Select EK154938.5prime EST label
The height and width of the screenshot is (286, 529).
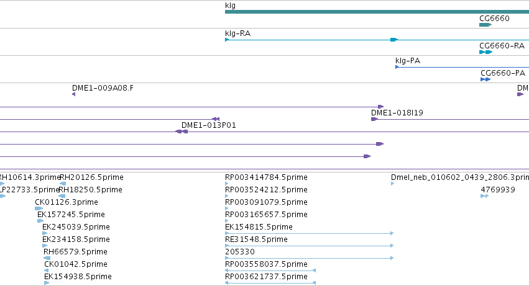78,277
